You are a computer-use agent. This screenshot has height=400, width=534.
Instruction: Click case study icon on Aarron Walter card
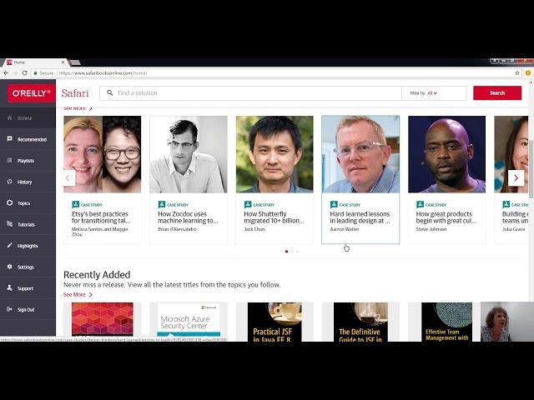[334, 204]
